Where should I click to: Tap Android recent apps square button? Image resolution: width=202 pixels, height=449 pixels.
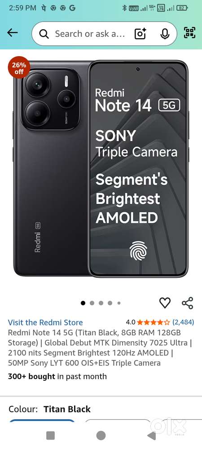pyautogui.click(x=50, y=436)
